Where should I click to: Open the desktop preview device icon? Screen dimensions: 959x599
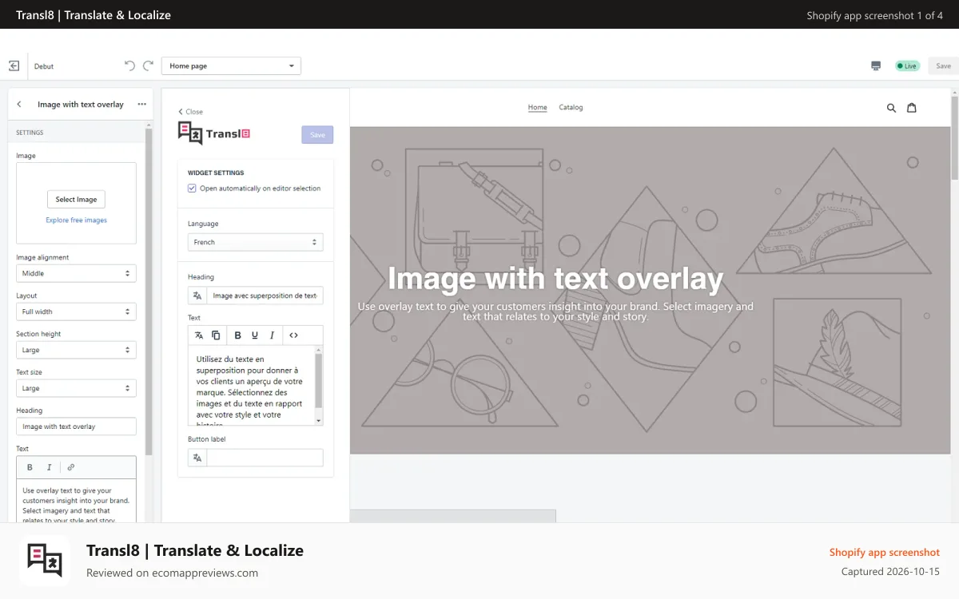pos(876,65)
